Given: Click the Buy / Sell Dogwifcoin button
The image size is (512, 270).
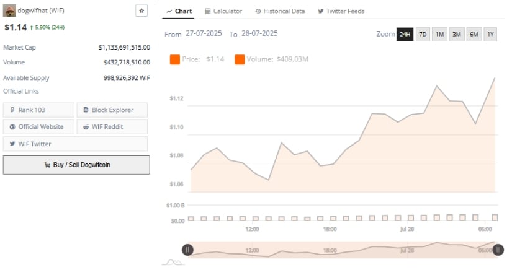Looking at the screenshot, I should pos(76,165).
